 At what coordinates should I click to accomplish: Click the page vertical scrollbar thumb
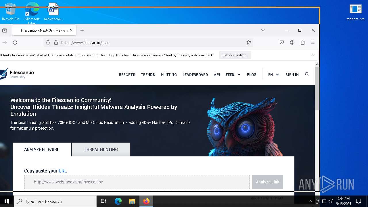coord(317,89)
